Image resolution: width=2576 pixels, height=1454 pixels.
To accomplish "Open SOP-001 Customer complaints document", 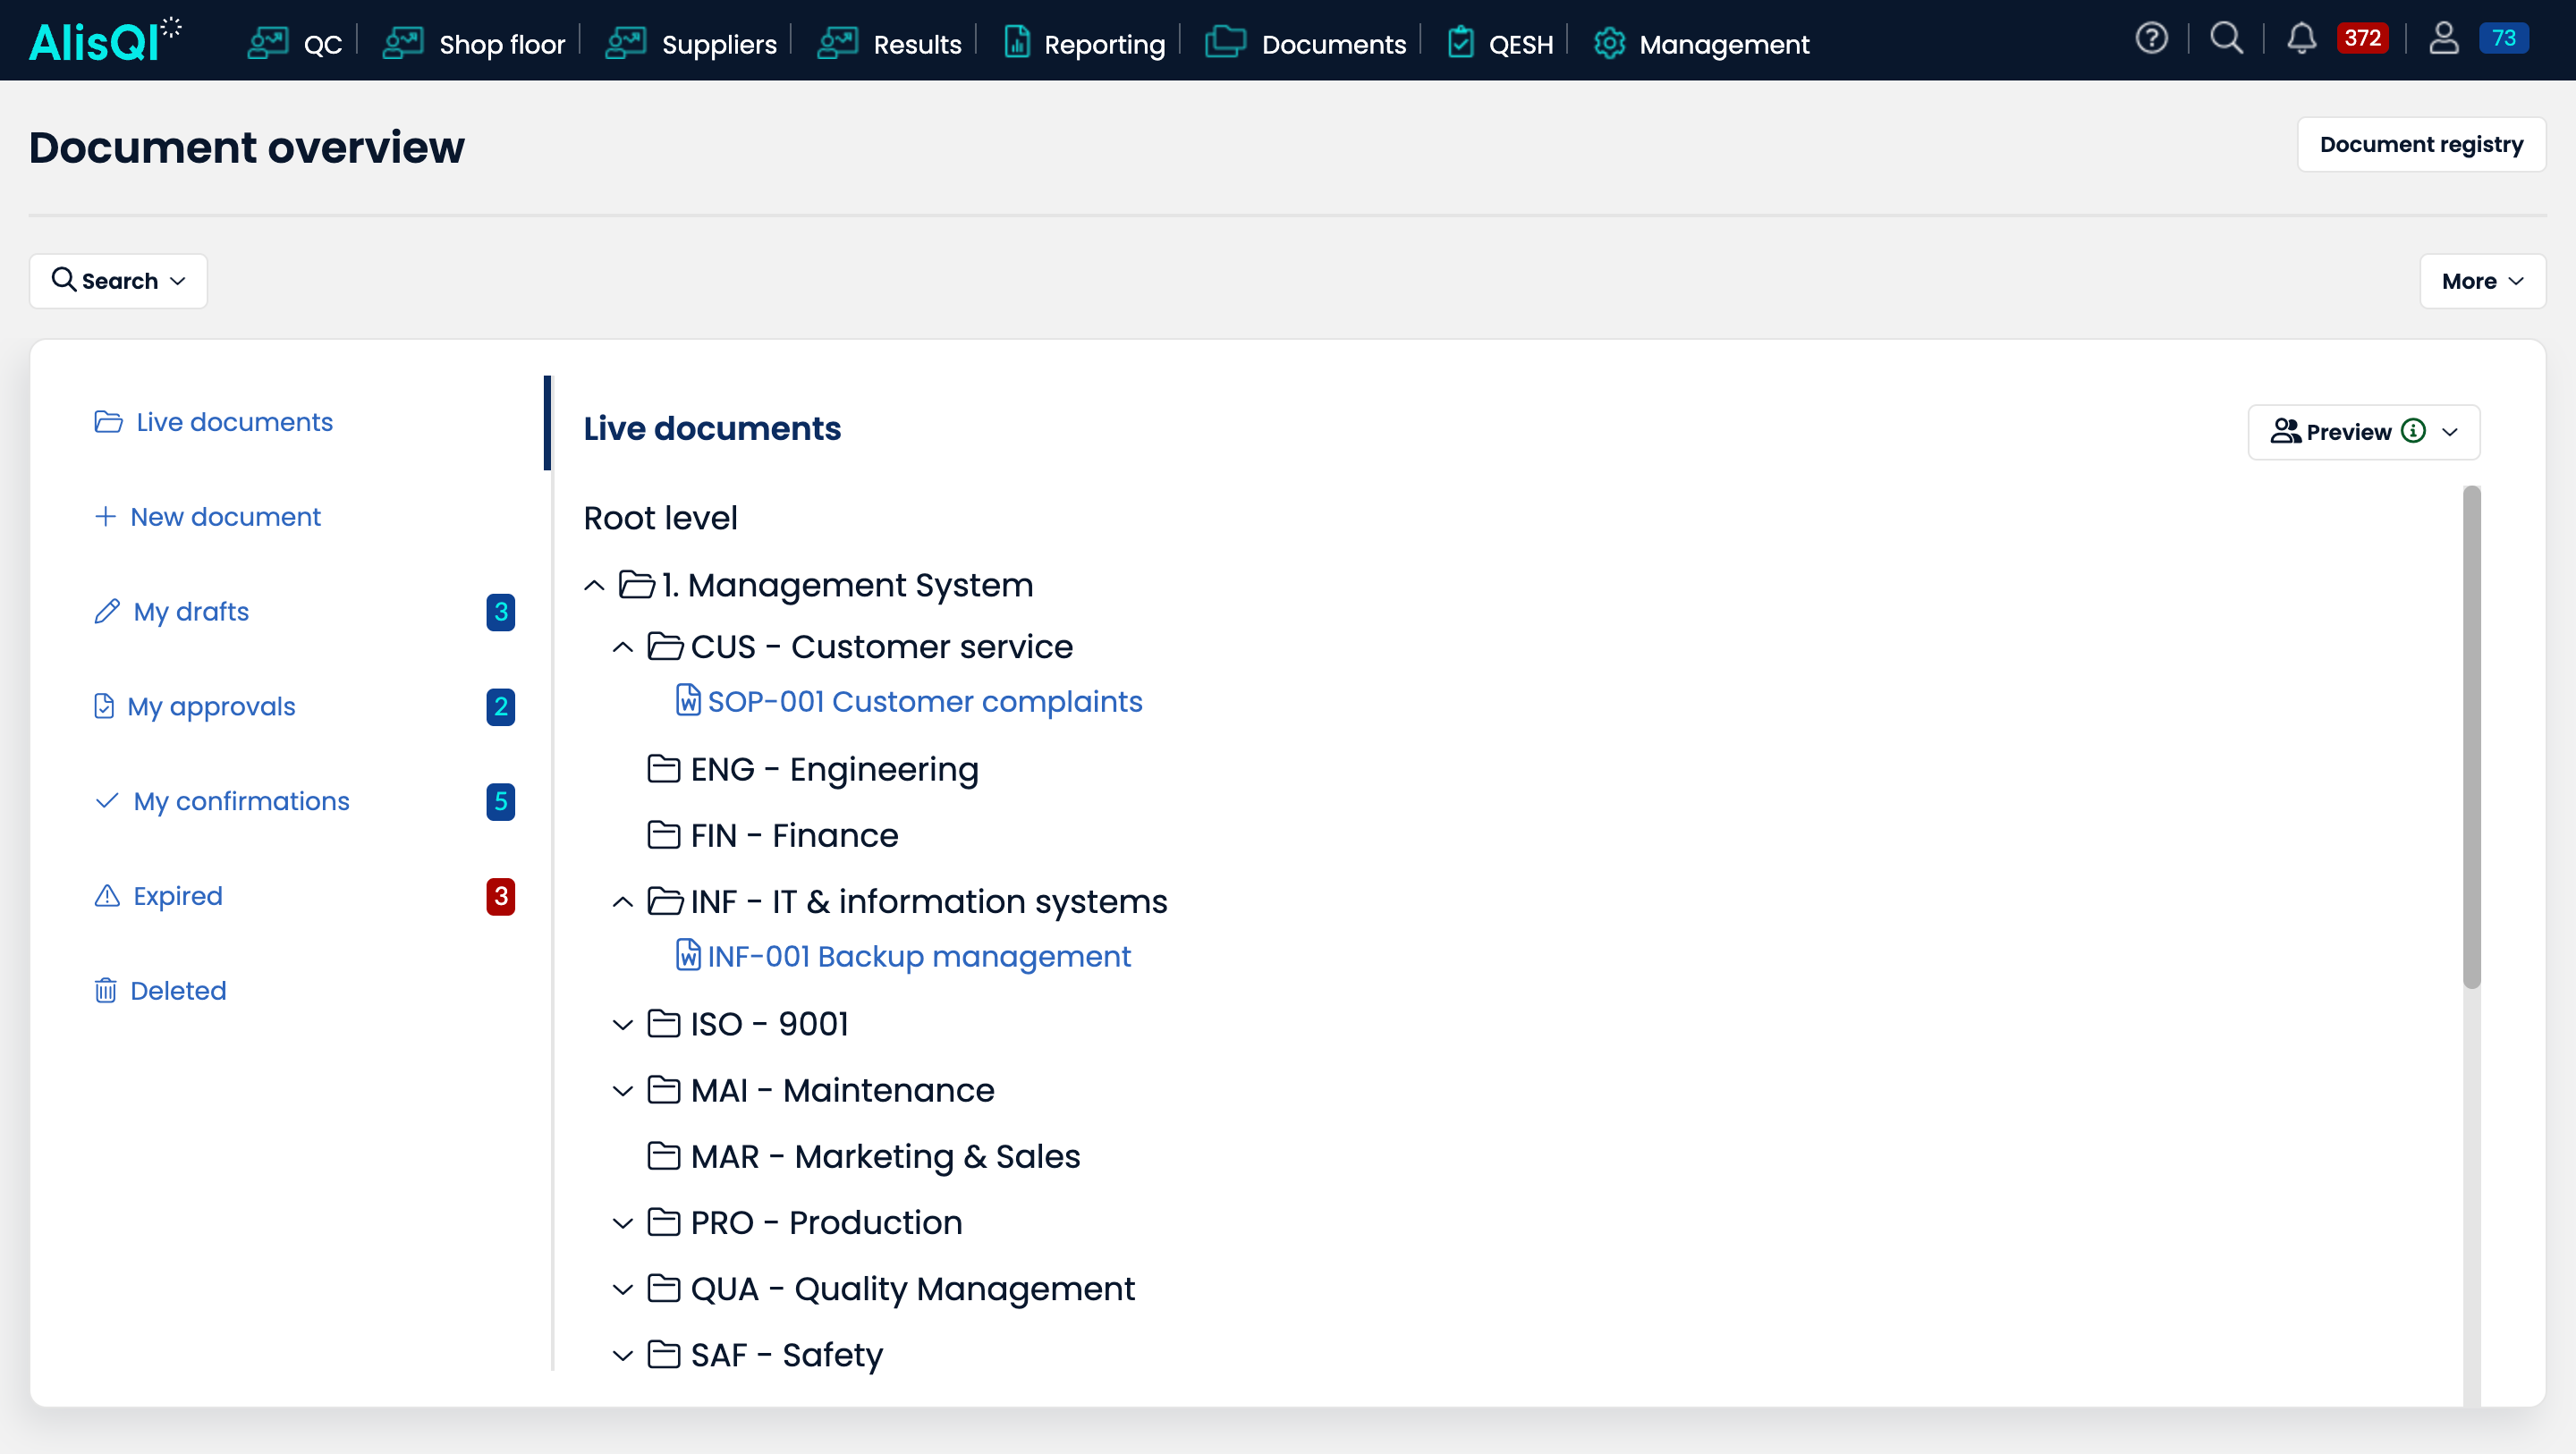I will coord(924,701).
